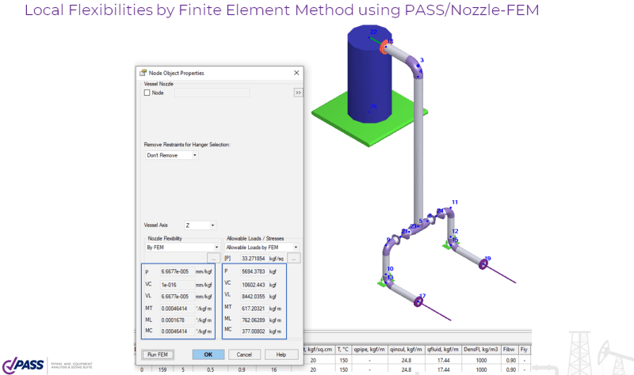Screen dimensions: 634x375
Task: Click the qpipe, kgf/m column header
Action: [x=369, y=350]
